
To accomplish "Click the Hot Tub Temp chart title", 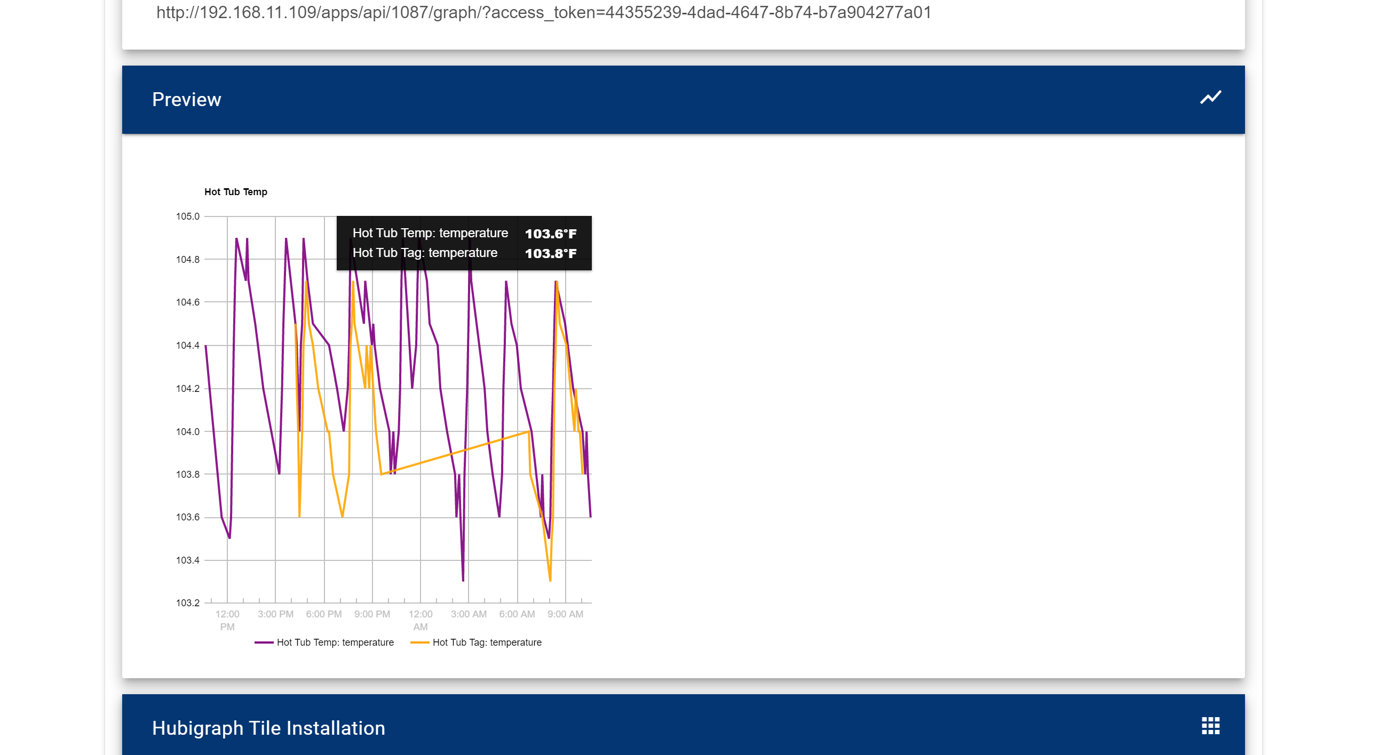I will pos(236,191).
